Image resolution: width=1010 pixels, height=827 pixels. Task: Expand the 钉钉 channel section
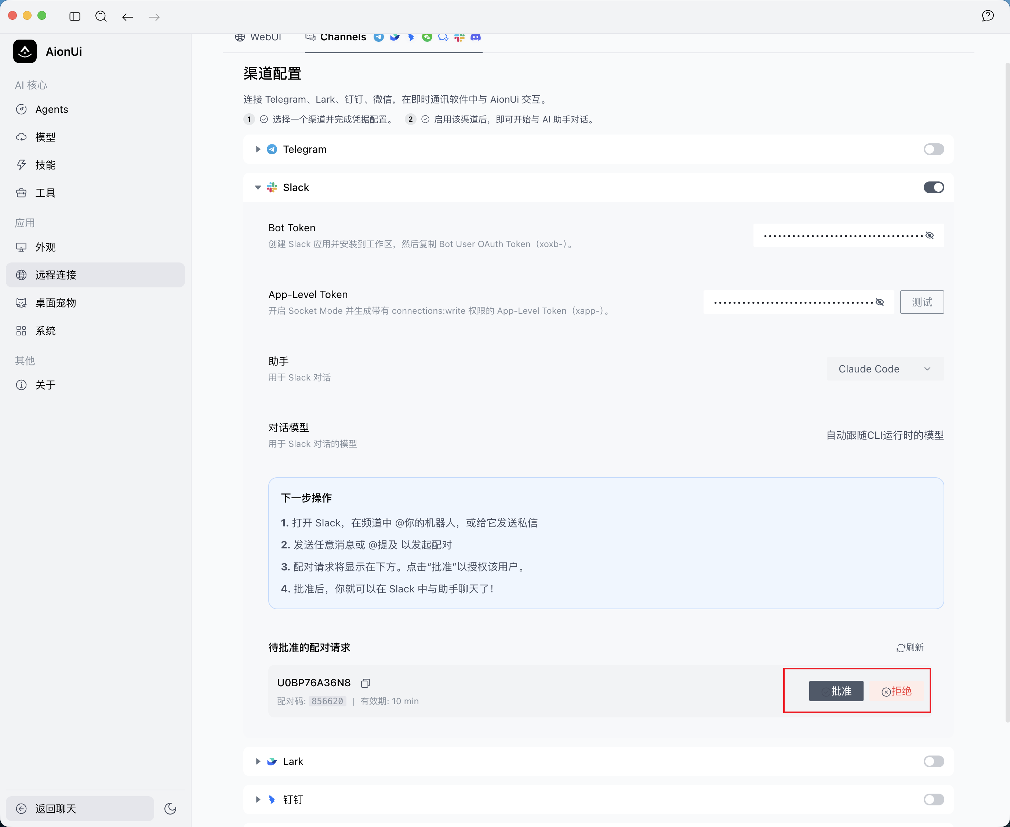[x=258, y=800]
